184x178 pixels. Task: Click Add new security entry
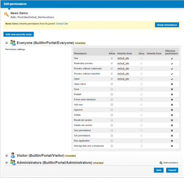(x=18, y=34)
